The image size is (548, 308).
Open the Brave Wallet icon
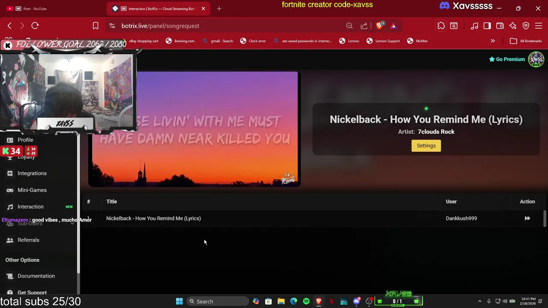pos(500,26)
